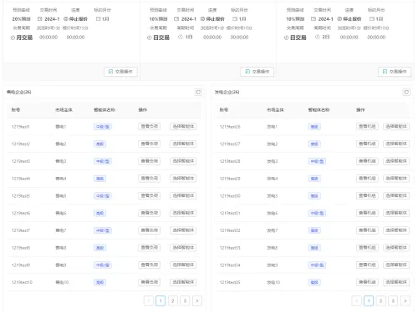This screenshot has height=313, width=418.
Task: Click 停止报价 status icon in 月交易 card
Action: click(x=66, y=19)
